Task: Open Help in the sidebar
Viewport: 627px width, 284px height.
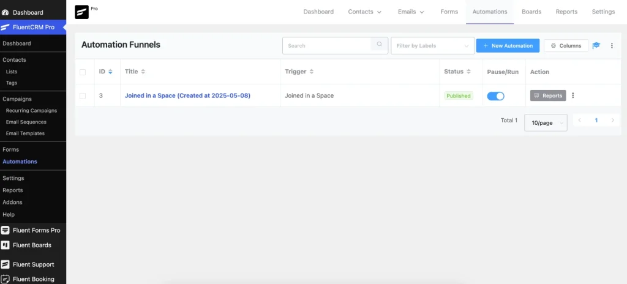Action: [x=9, y=214]
